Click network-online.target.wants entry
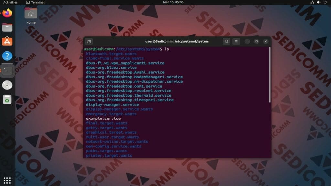This screenshot has height=186, width=331. coord(117,142)
